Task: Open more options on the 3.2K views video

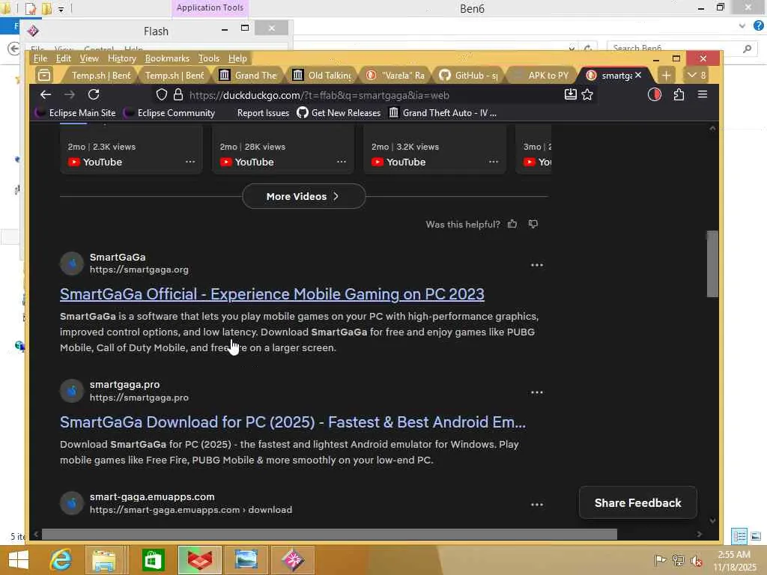Action: [494, 162]
